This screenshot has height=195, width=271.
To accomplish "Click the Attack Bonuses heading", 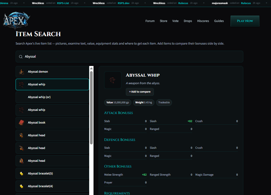I will pos(118,113).
